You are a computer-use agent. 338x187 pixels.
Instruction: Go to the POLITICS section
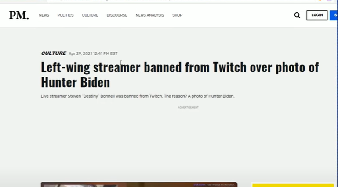[x=65, y=15]
